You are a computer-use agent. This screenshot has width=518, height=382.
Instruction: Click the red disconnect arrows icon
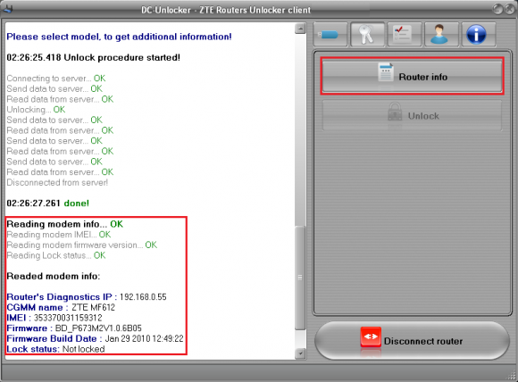(371, 336)
